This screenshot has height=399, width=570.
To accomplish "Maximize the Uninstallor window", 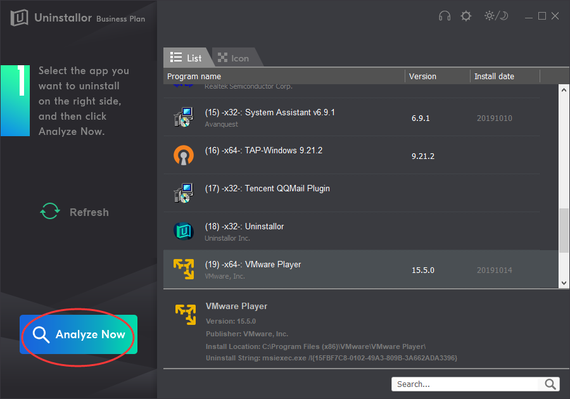I will pos(541,16).
